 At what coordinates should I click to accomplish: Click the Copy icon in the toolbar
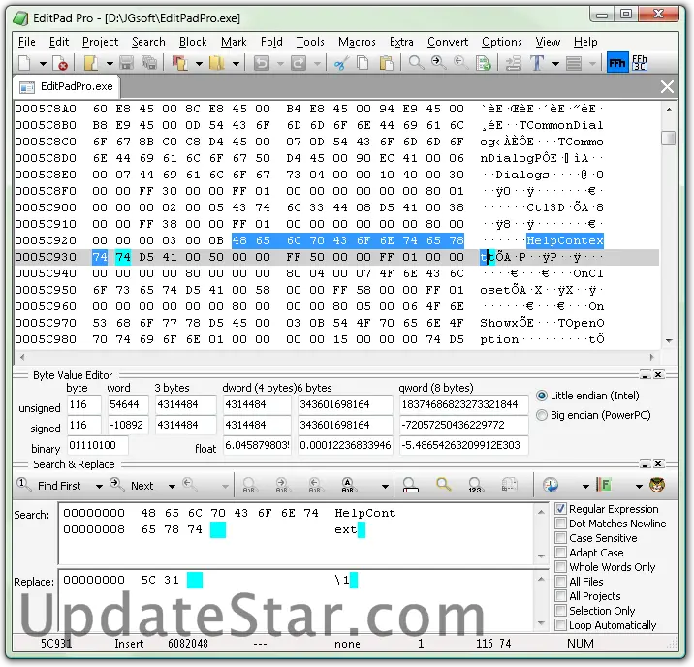(x=363, y=63)
